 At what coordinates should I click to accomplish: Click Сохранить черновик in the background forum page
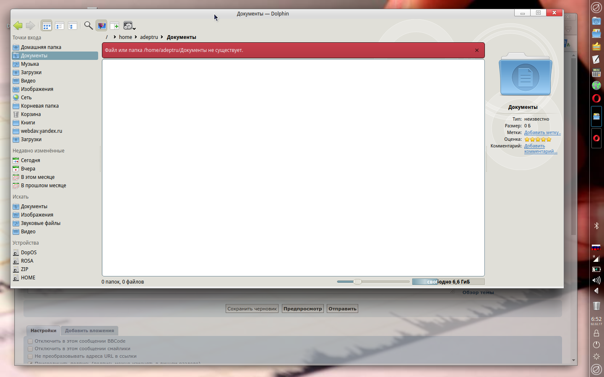click(x=252, y=309)
